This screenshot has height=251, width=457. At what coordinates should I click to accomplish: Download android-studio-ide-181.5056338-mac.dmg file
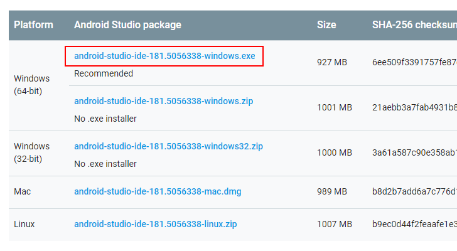(158, 191)
